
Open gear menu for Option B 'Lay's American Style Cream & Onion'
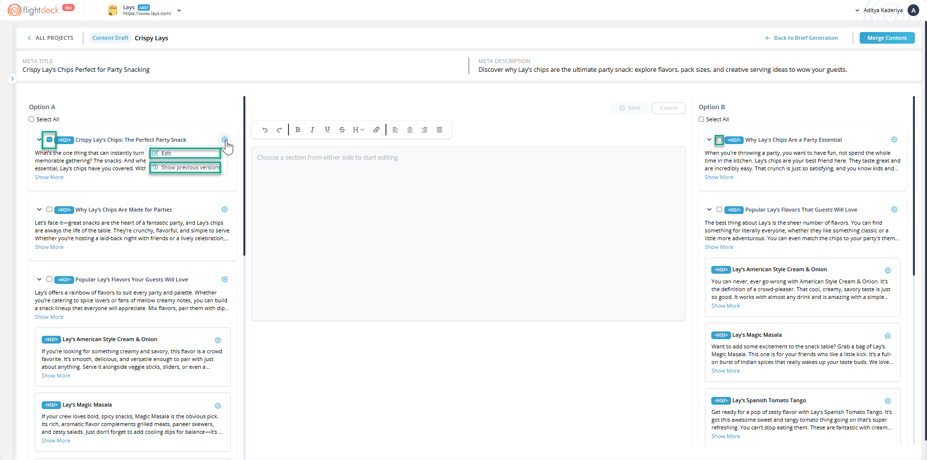click(887, 270)
